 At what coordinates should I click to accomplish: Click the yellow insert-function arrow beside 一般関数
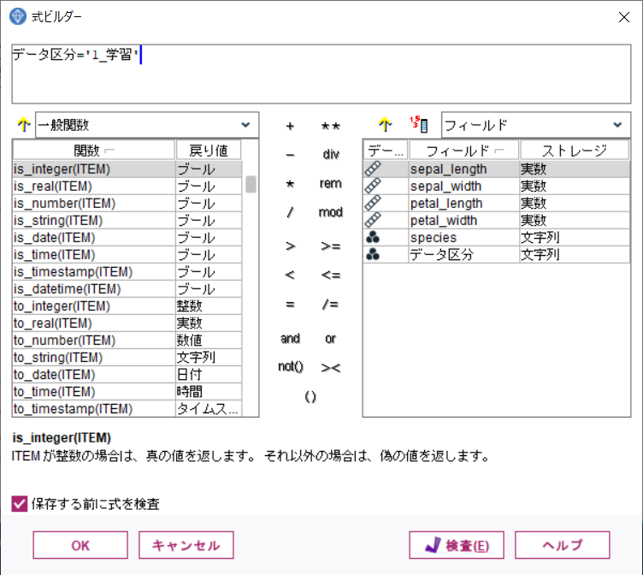point(24,125)
